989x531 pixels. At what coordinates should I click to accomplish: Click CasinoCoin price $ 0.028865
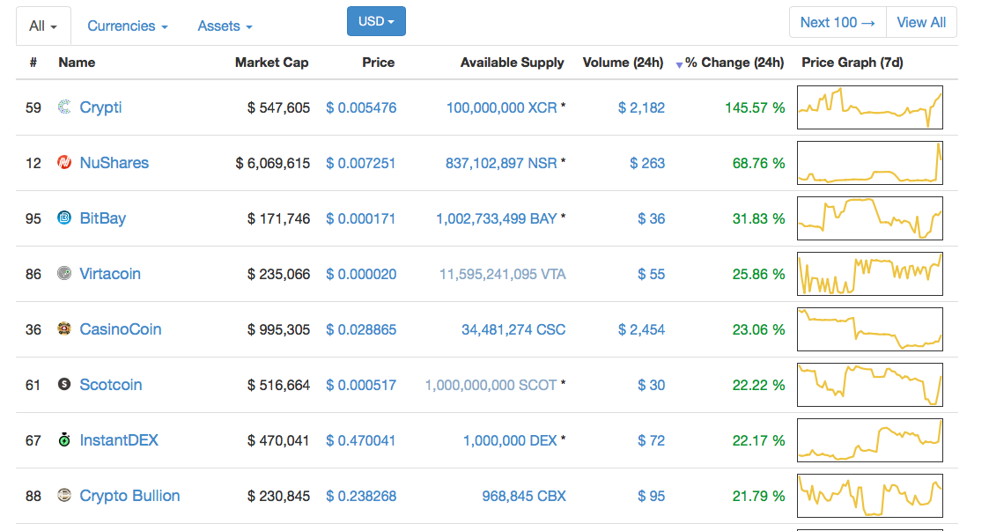pos(361,330)
